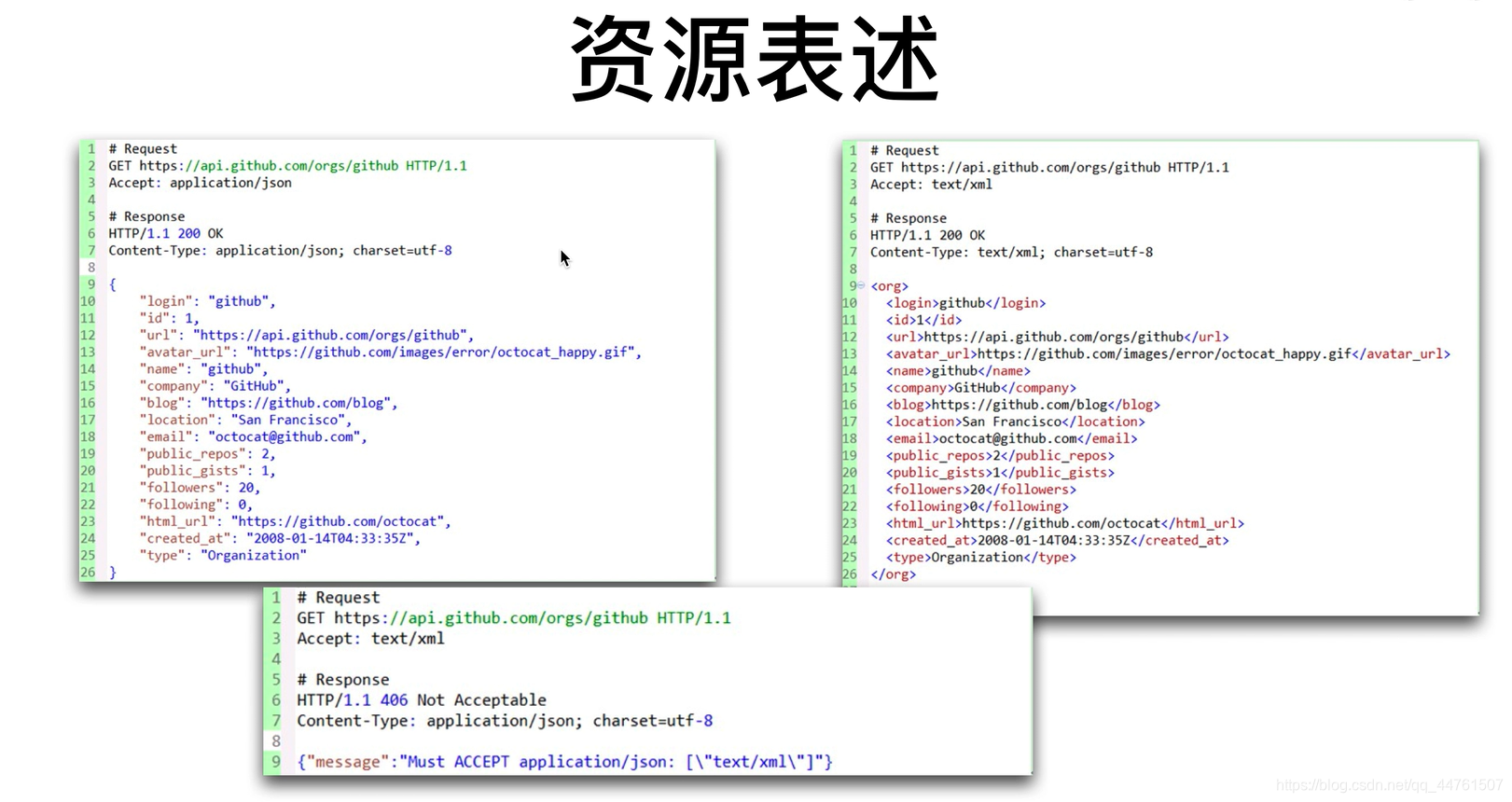Select the "public_repos": 2 JSON line
The height and width of the screenshot is (802, 1512).
pyautogui.click(x=207, y=453)
